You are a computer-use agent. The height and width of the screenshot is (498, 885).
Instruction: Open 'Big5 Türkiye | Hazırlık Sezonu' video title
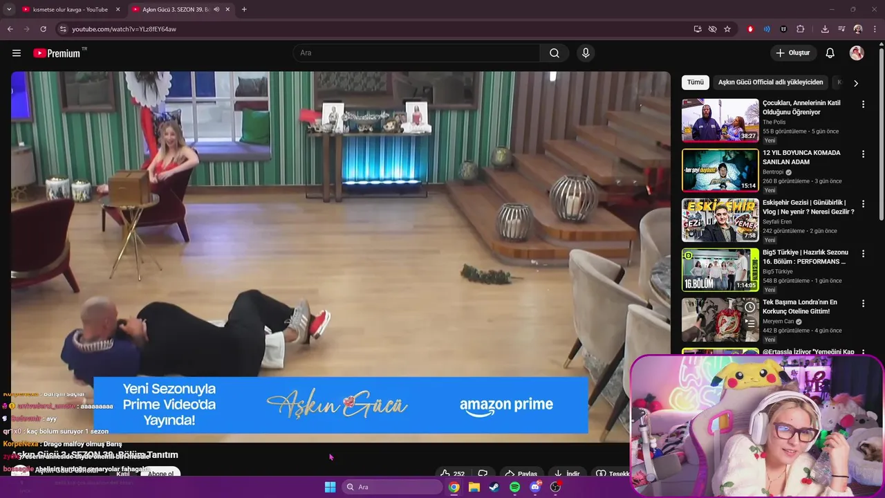[x=805, y=257]
